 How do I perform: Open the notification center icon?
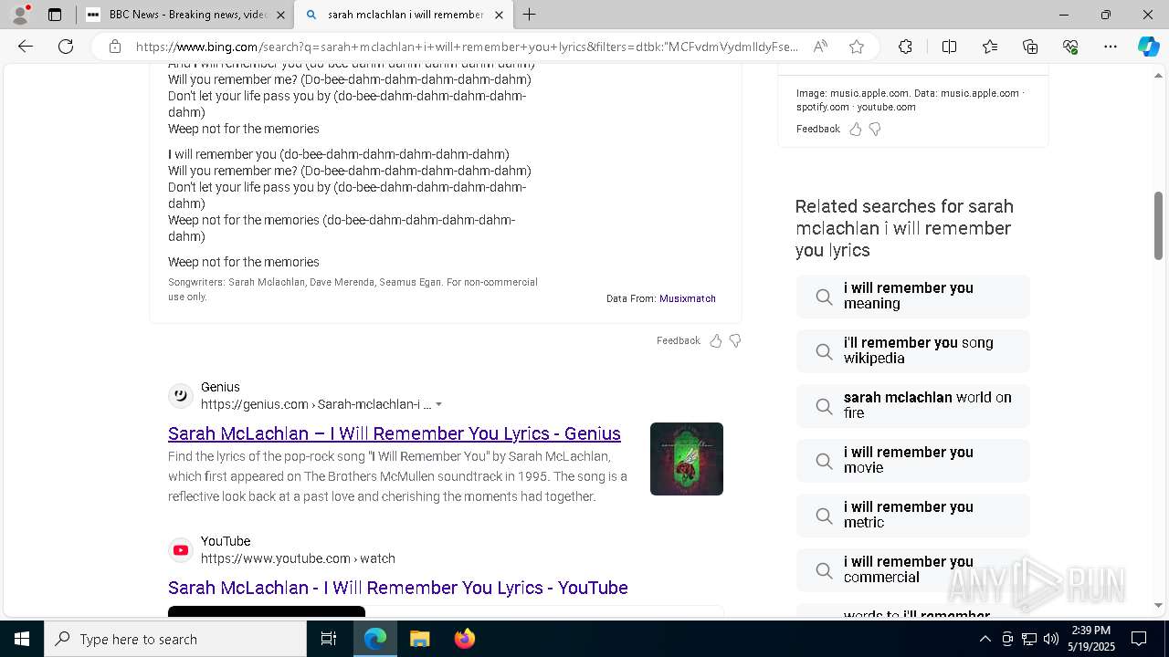tap(1139, 639)
